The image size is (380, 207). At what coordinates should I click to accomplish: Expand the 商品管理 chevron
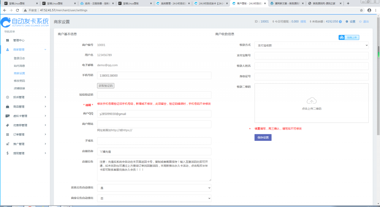45,106
